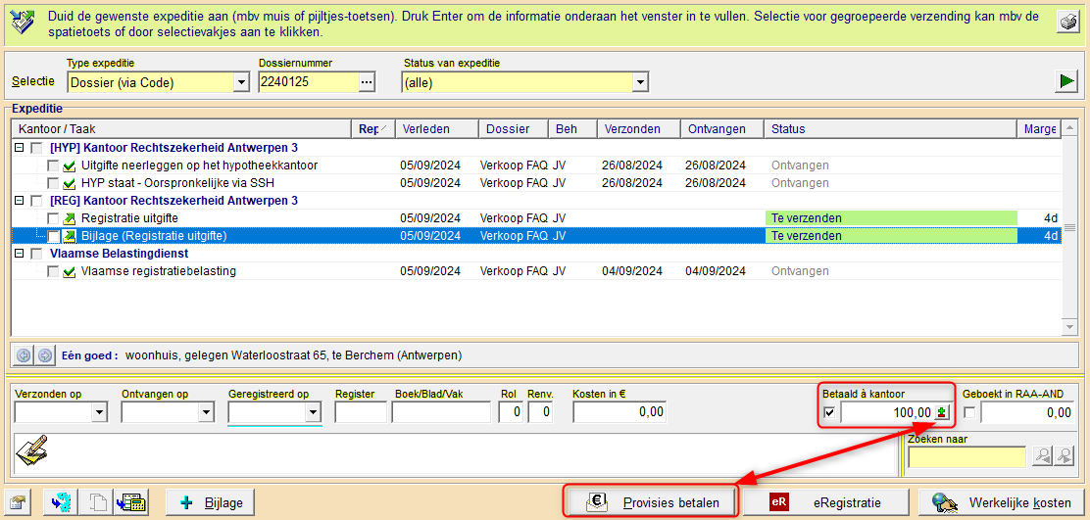The width and height of the screenshot is (1090, 520).
Task: Click the Beh column header
Action: tap(572, 129)
